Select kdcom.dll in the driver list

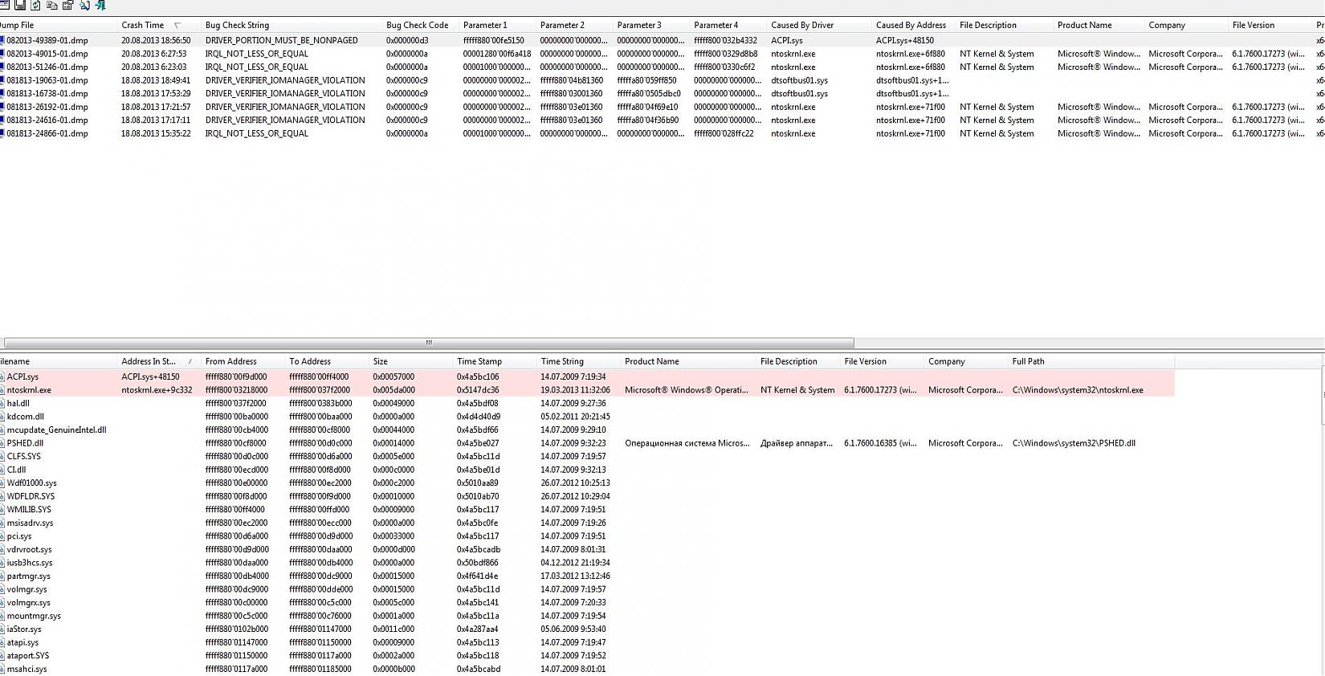click(x=26, y=417)
